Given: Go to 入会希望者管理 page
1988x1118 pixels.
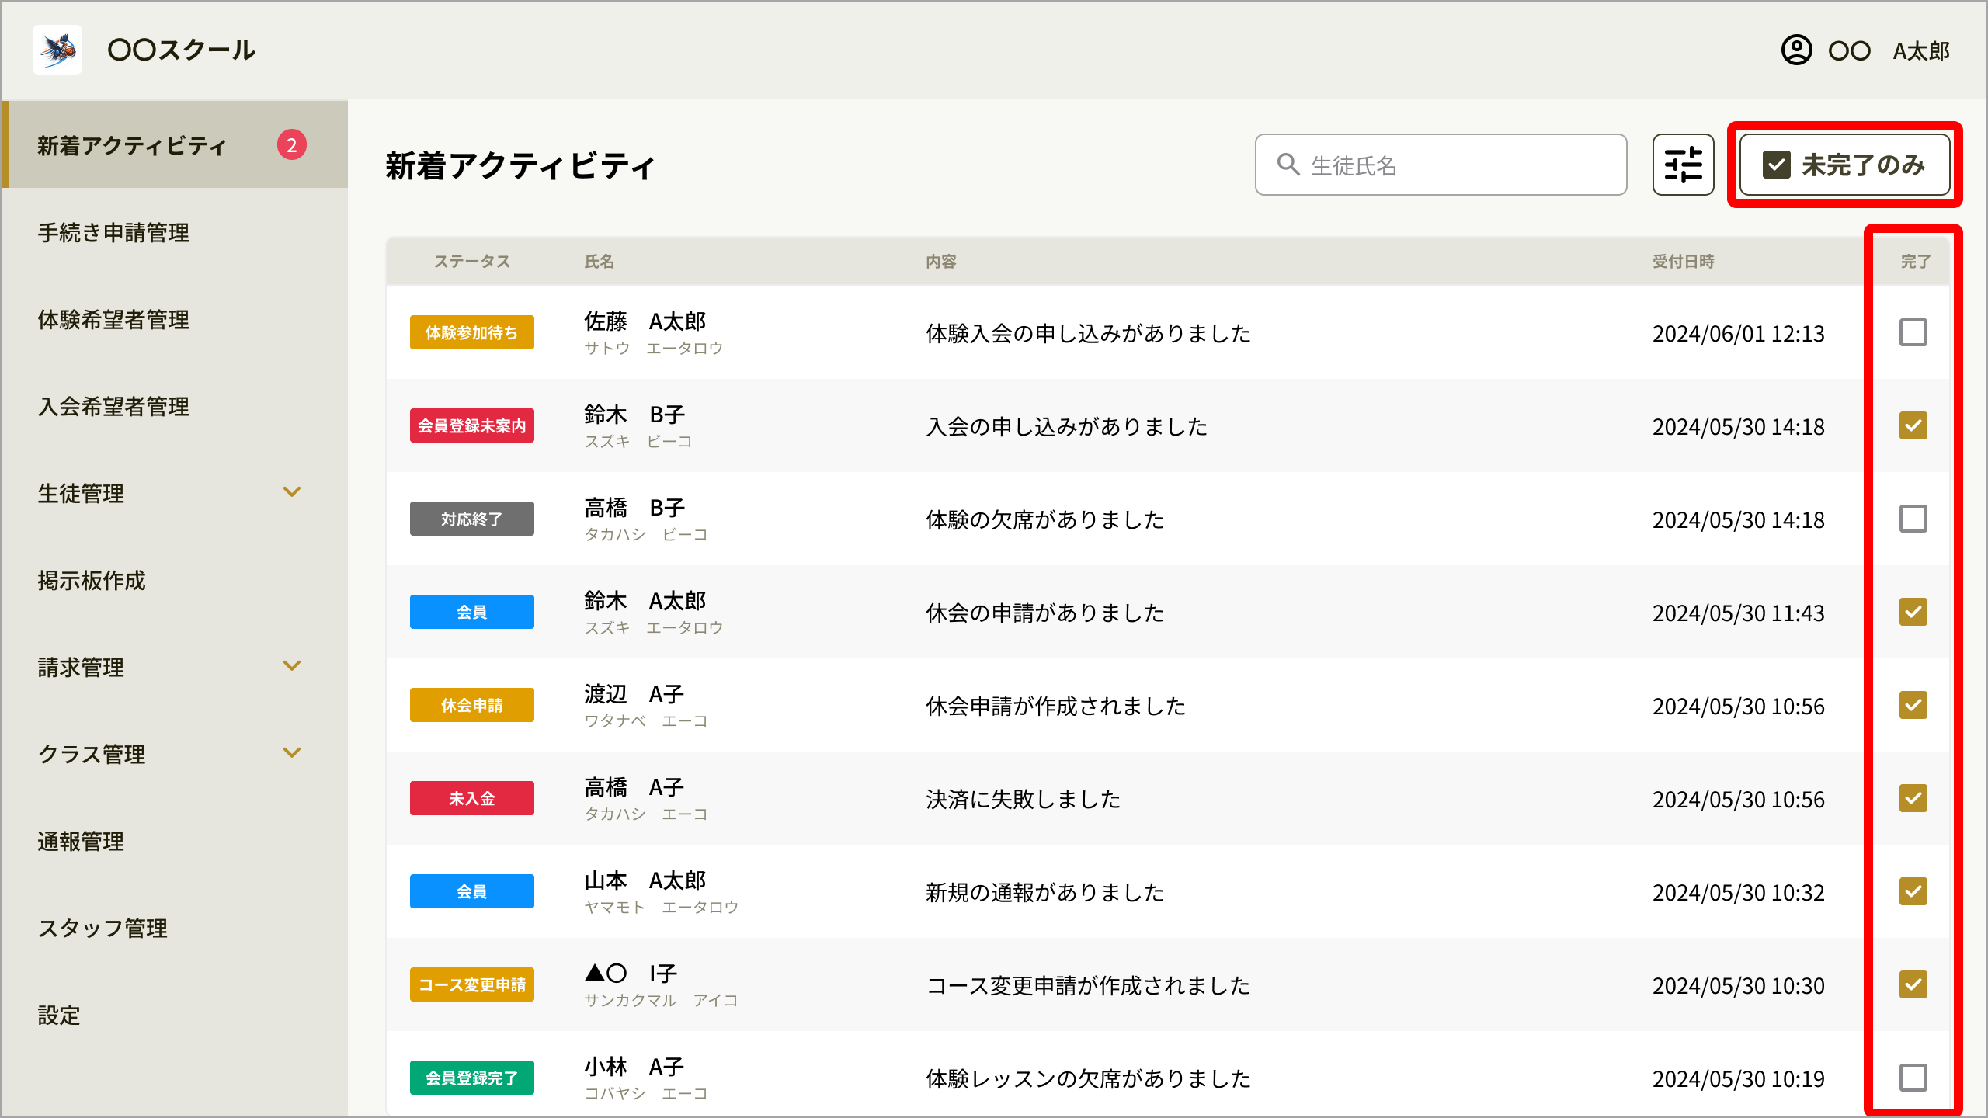Looking at the screenshot, I should click(x=175, y=406).
